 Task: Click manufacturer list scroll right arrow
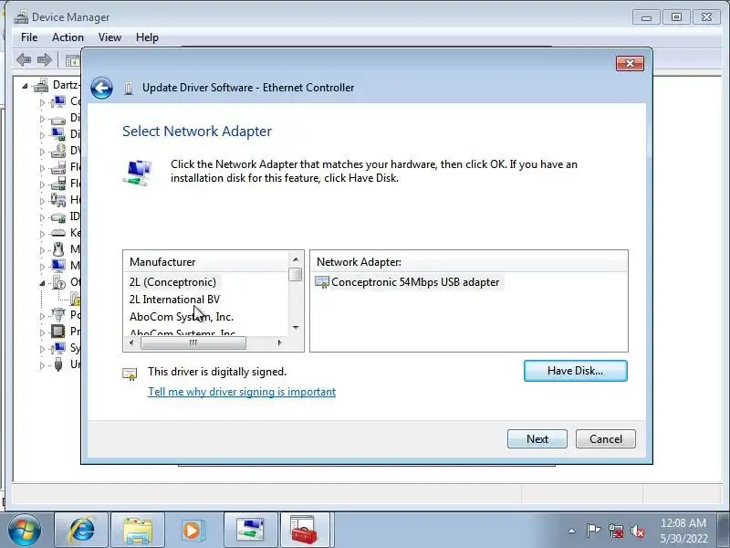pyautogui.click(x=279, y=343)
